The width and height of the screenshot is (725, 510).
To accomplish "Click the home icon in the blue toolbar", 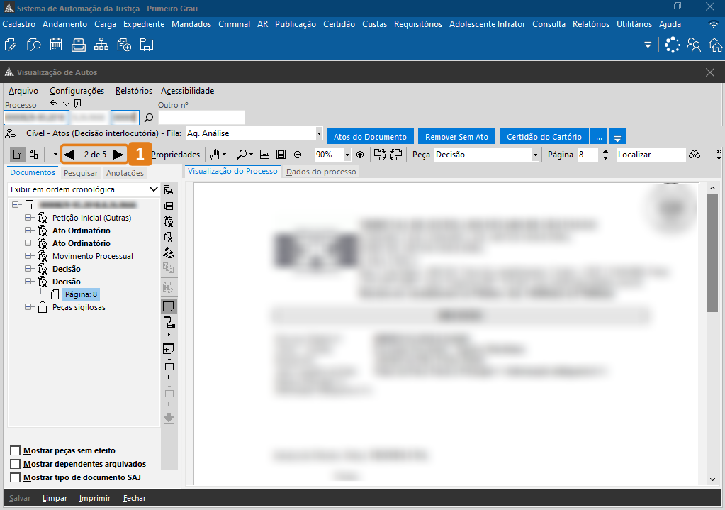I will pos(716,45).
